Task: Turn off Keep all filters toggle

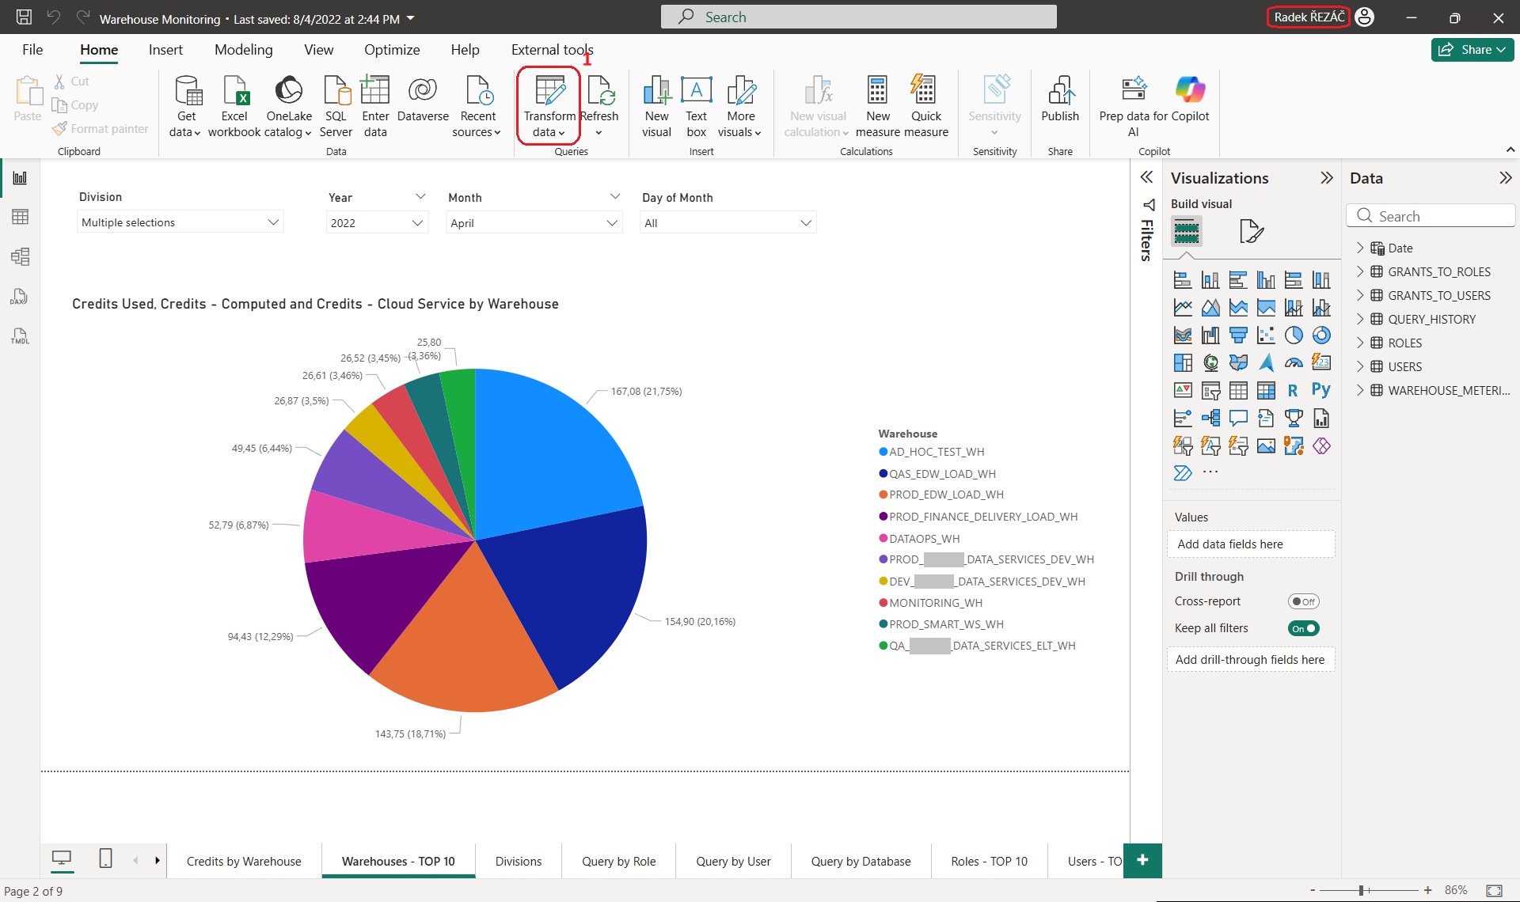Action: [1302, 628]
